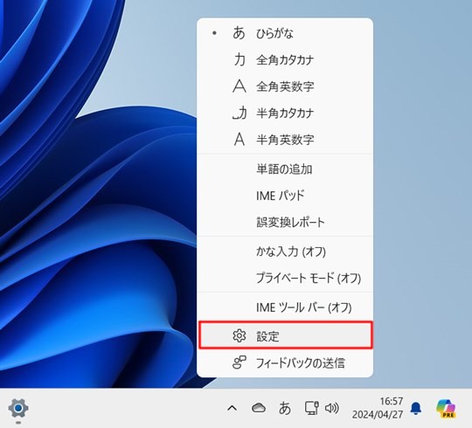Open the notification bell icon
The width and height of the screenshot is (472, 428).
[416, 408]
